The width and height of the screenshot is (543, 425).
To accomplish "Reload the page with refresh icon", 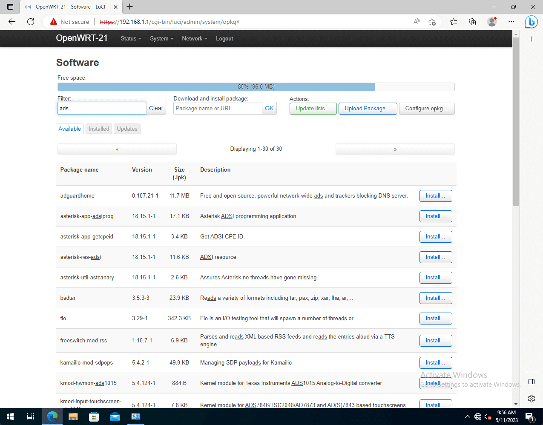I will pos(31,22).
